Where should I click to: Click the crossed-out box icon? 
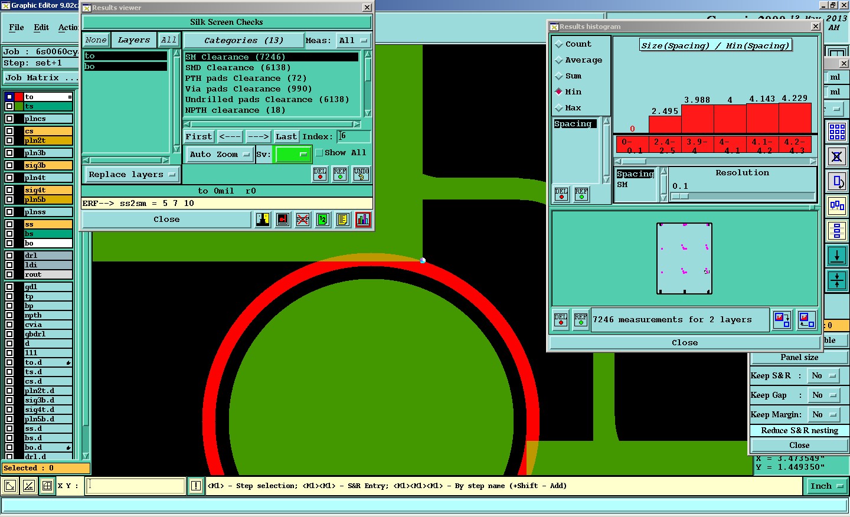pyautogui.click(x=837, y=156)
